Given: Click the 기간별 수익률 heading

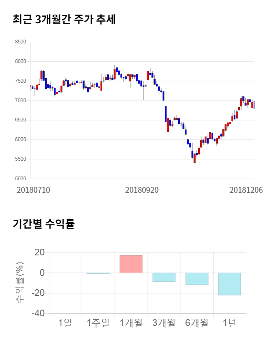Looking at the screenshot, I should point(43,224).
